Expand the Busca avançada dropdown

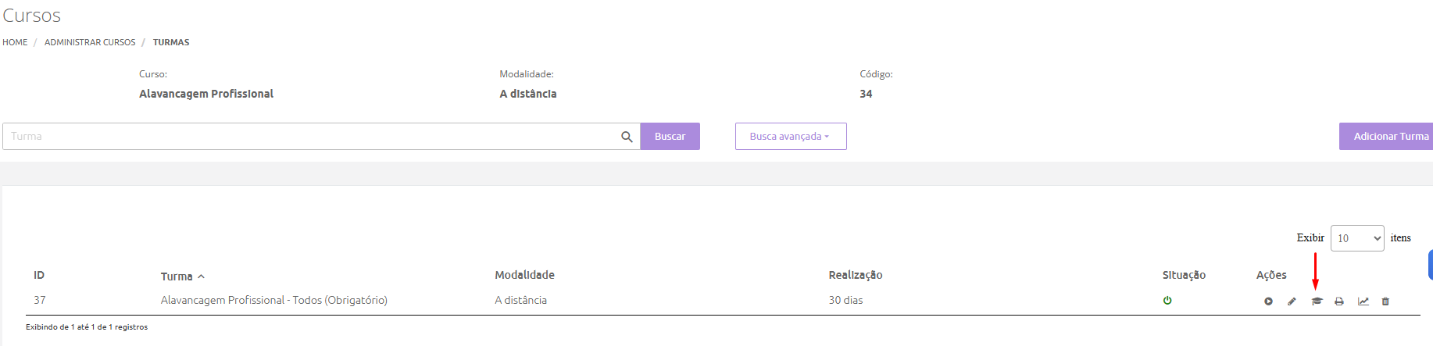(x=790, y=137)
